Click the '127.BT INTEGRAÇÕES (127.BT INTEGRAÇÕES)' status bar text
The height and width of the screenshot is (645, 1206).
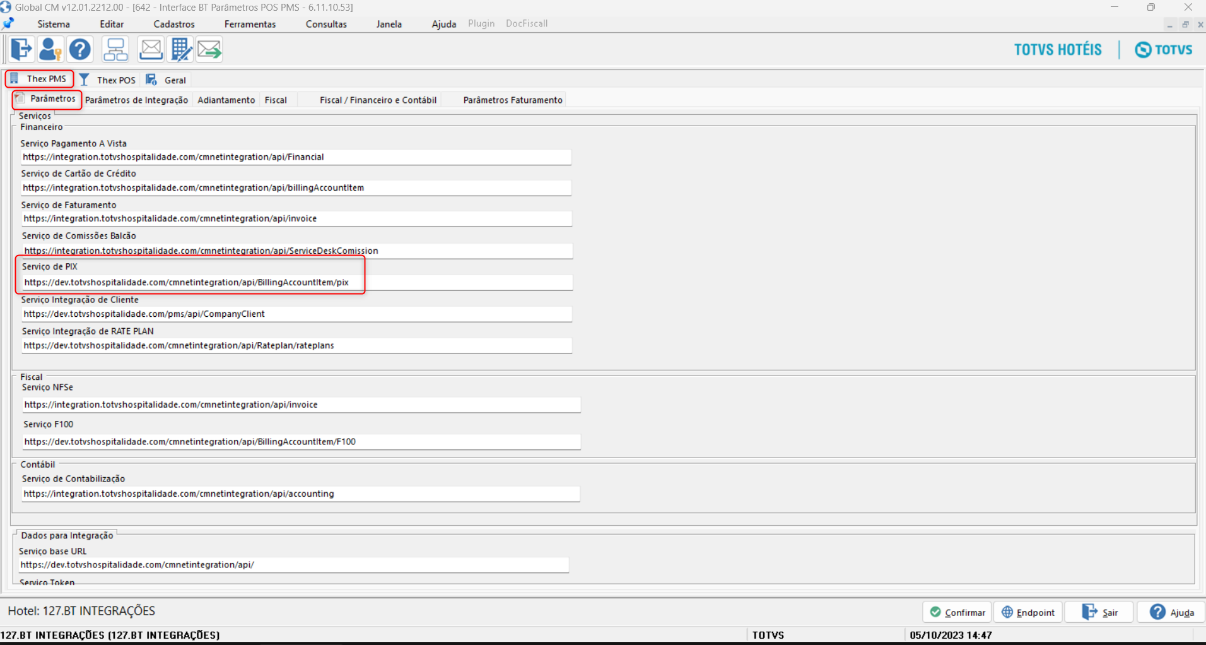pyautogui.click(x=110, y=635)
